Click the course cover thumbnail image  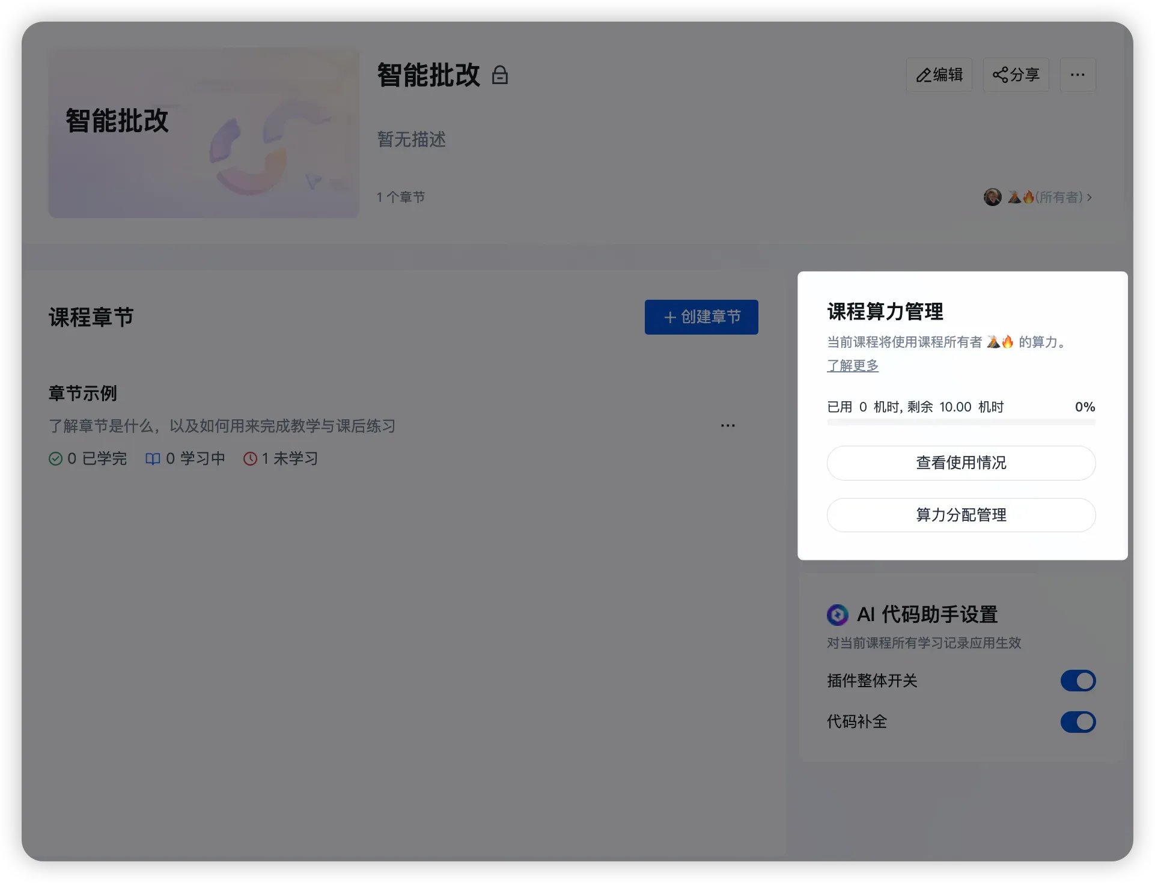pos(204,133)
